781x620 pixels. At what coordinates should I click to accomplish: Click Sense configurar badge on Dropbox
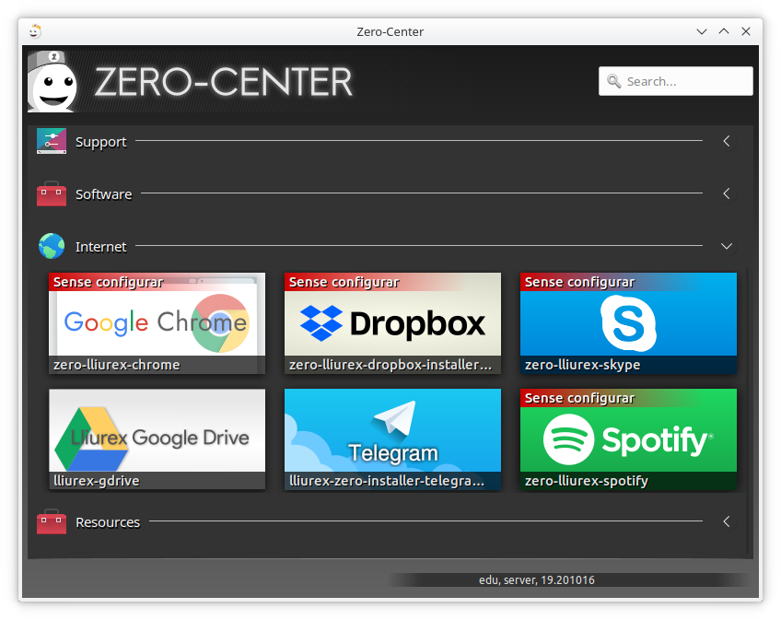pos(344,282)
